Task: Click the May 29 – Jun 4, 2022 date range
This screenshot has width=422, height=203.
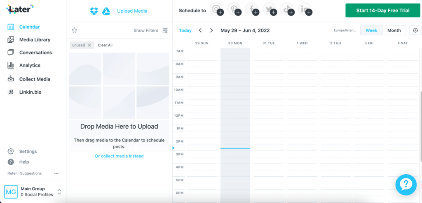Action: click(x=245, y=30)
